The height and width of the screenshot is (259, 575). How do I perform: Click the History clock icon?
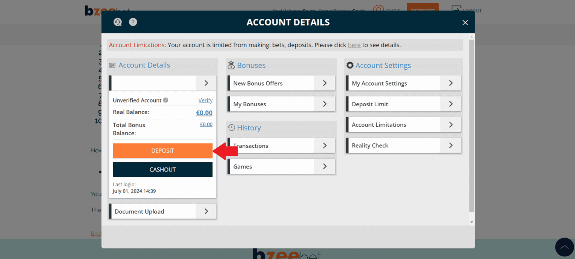pos(231,128)
